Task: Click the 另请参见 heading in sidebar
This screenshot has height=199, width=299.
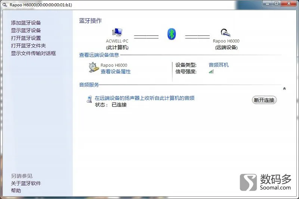Action: coord(22,176)
